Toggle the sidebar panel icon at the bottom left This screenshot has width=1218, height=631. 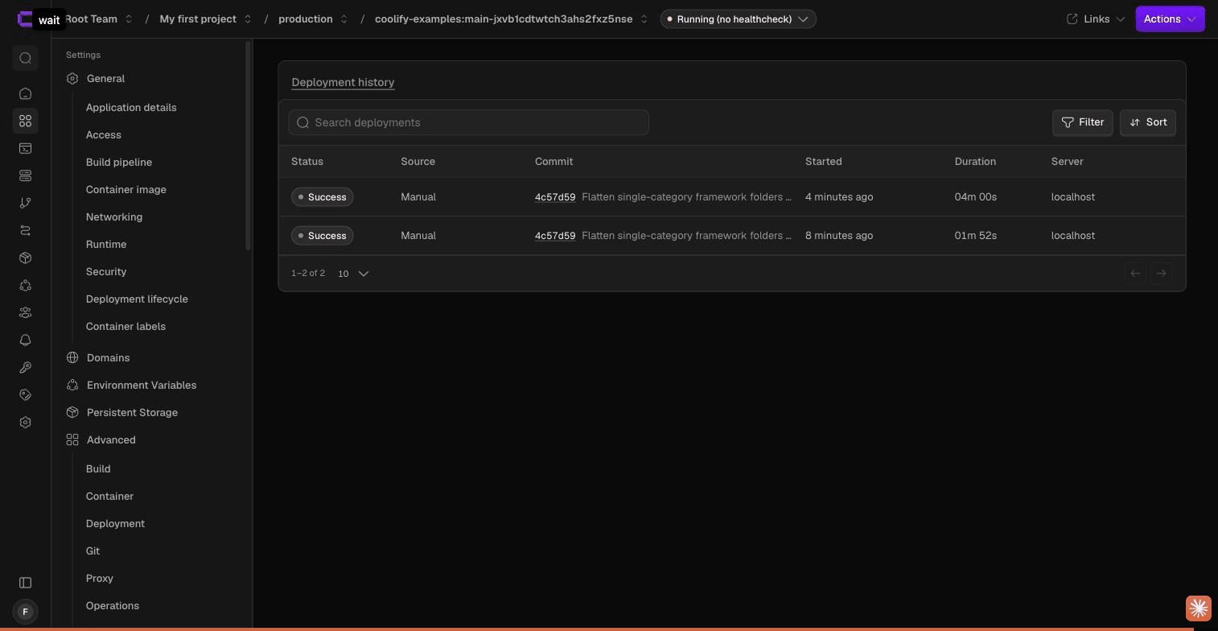coord(25,583)
